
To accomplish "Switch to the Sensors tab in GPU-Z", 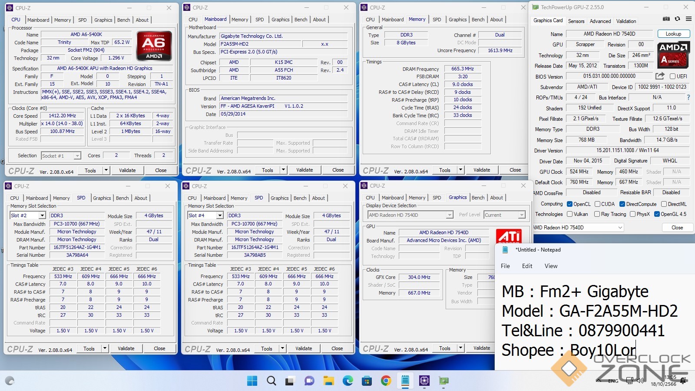I will click(576, 21).
